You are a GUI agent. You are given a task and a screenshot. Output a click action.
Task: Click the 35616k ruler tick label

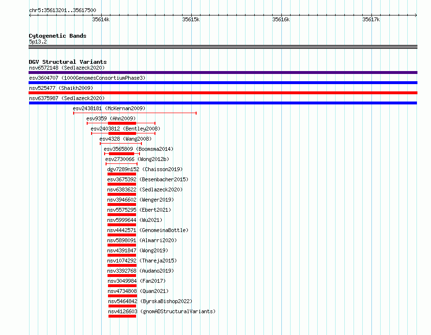coord(281,19)
